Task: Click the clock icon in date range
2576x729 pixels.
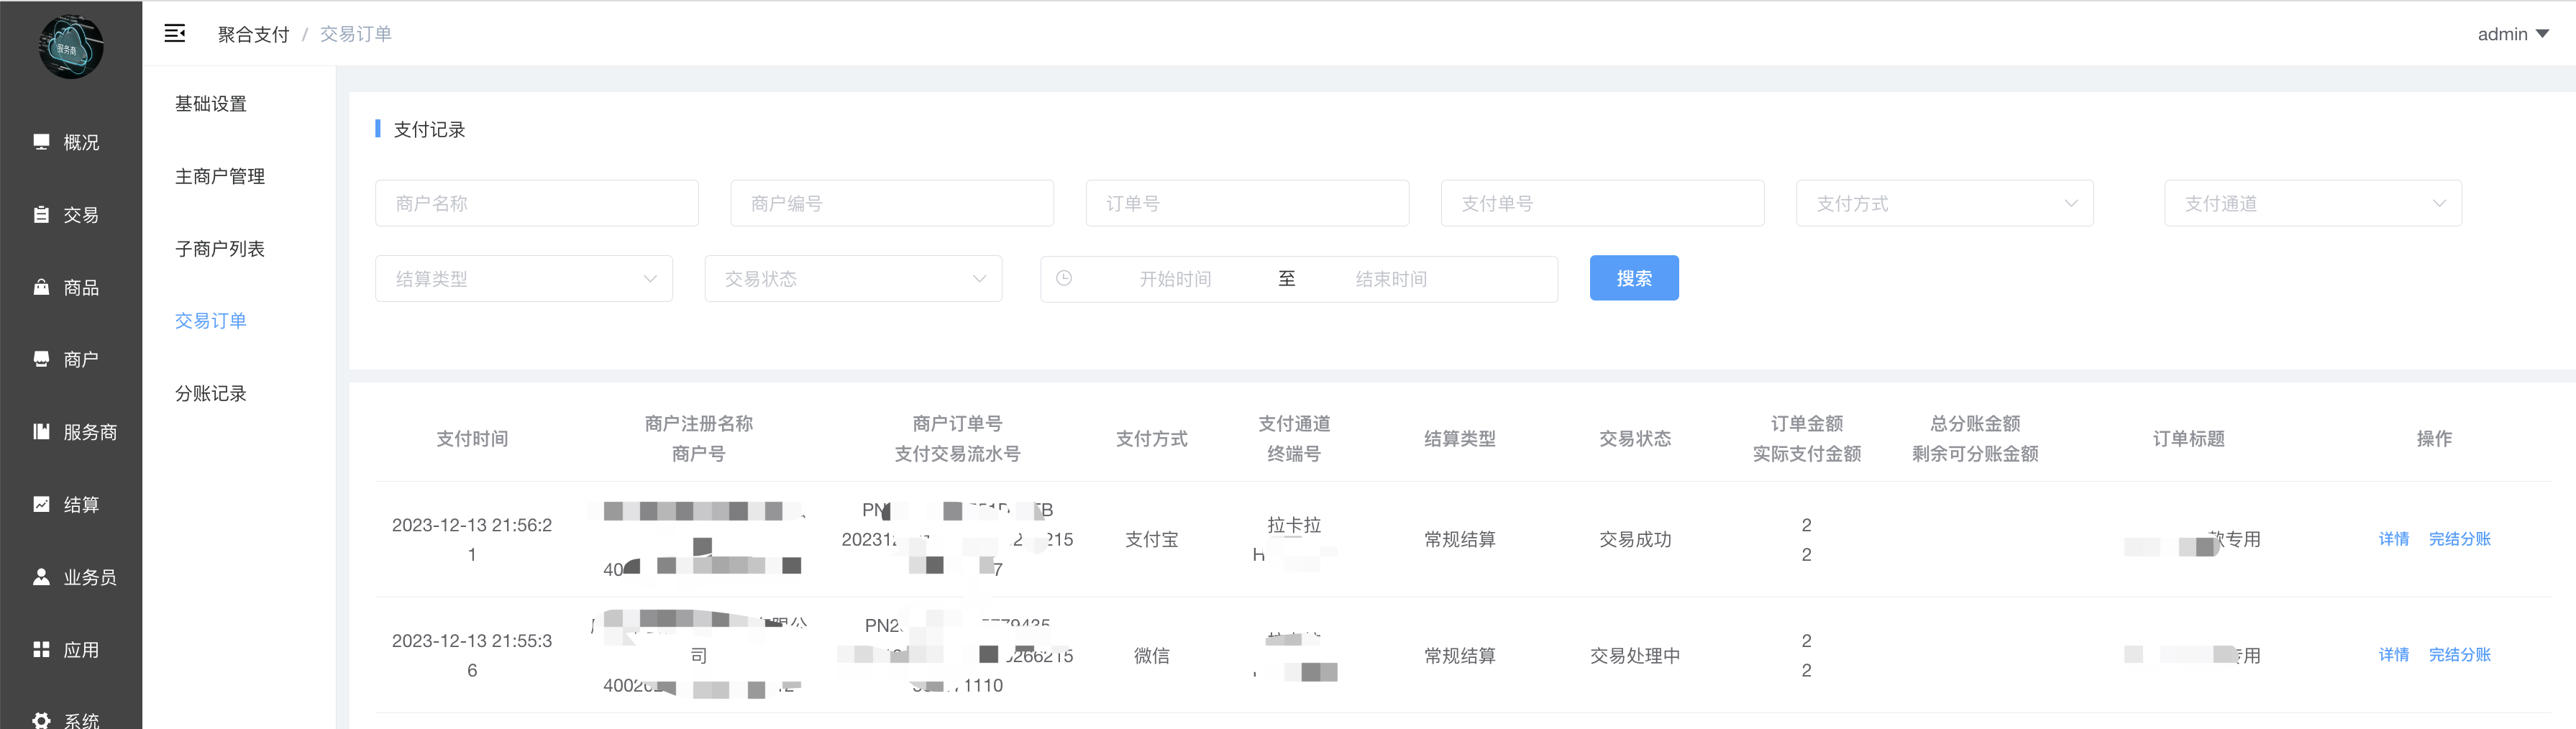Action: (x=1064, y=278)
